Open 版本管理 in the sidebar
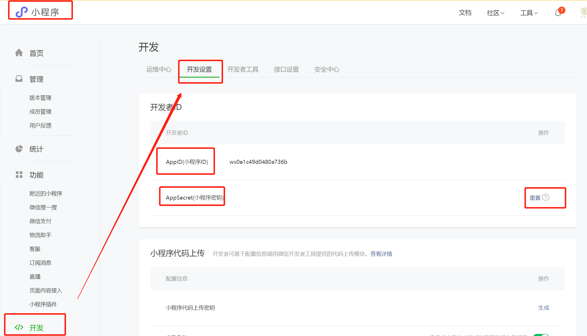The height and width of the screenshot is (336, 587). [x=40, y=98]
